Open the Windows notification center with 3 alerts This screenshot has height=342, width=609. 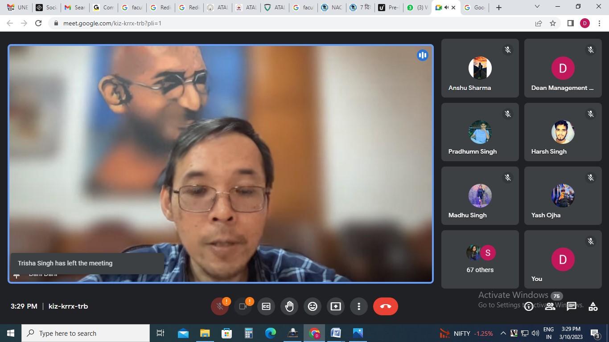[595, 333]
